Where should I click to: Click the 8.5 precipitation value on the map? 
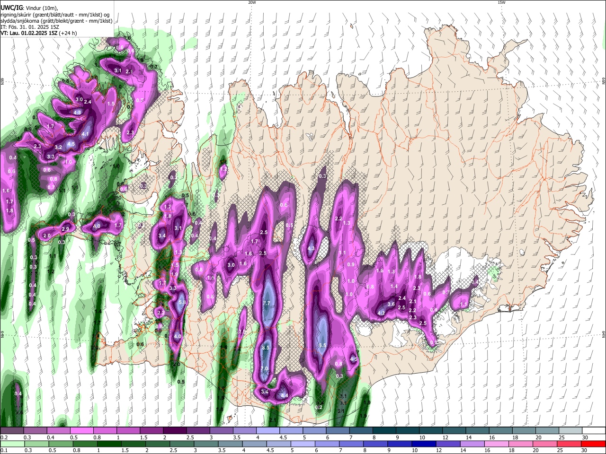click(x=266, y=348)
